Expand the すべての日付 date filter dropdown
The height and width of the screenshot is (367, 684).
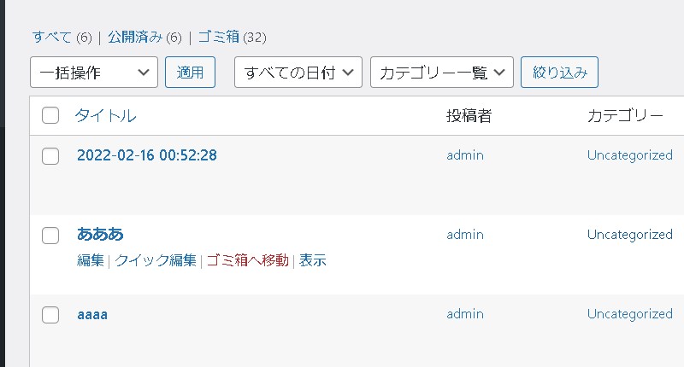pos(298,73)
